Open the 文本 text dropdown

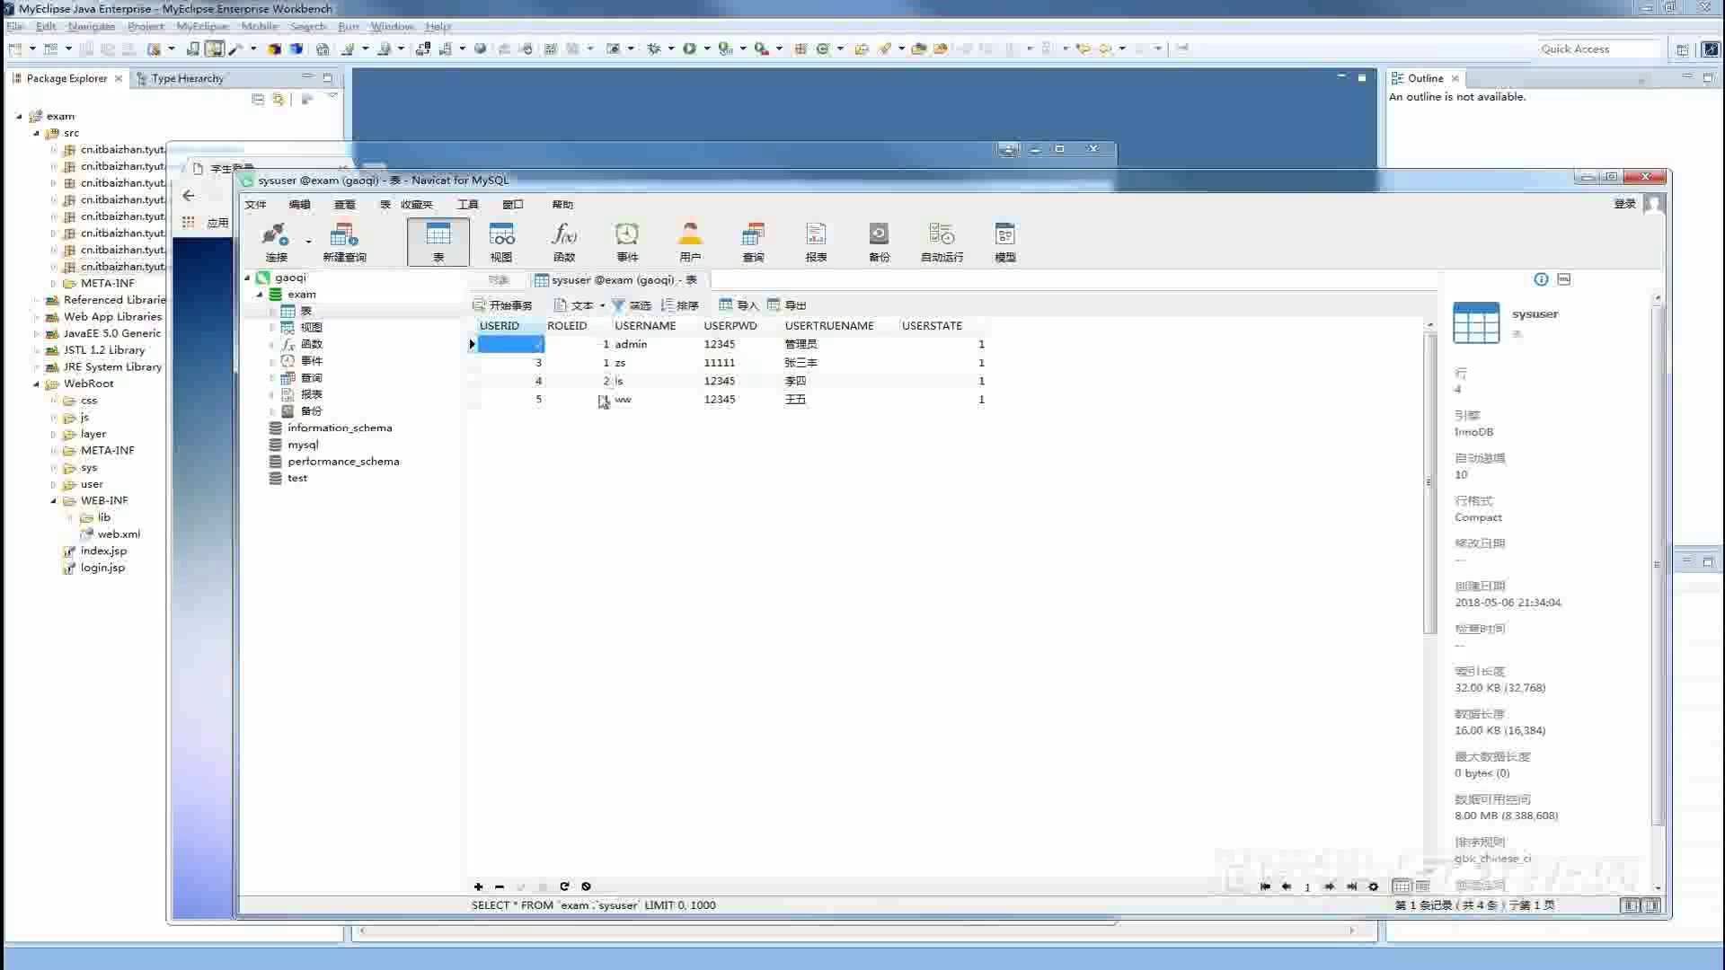579,305
